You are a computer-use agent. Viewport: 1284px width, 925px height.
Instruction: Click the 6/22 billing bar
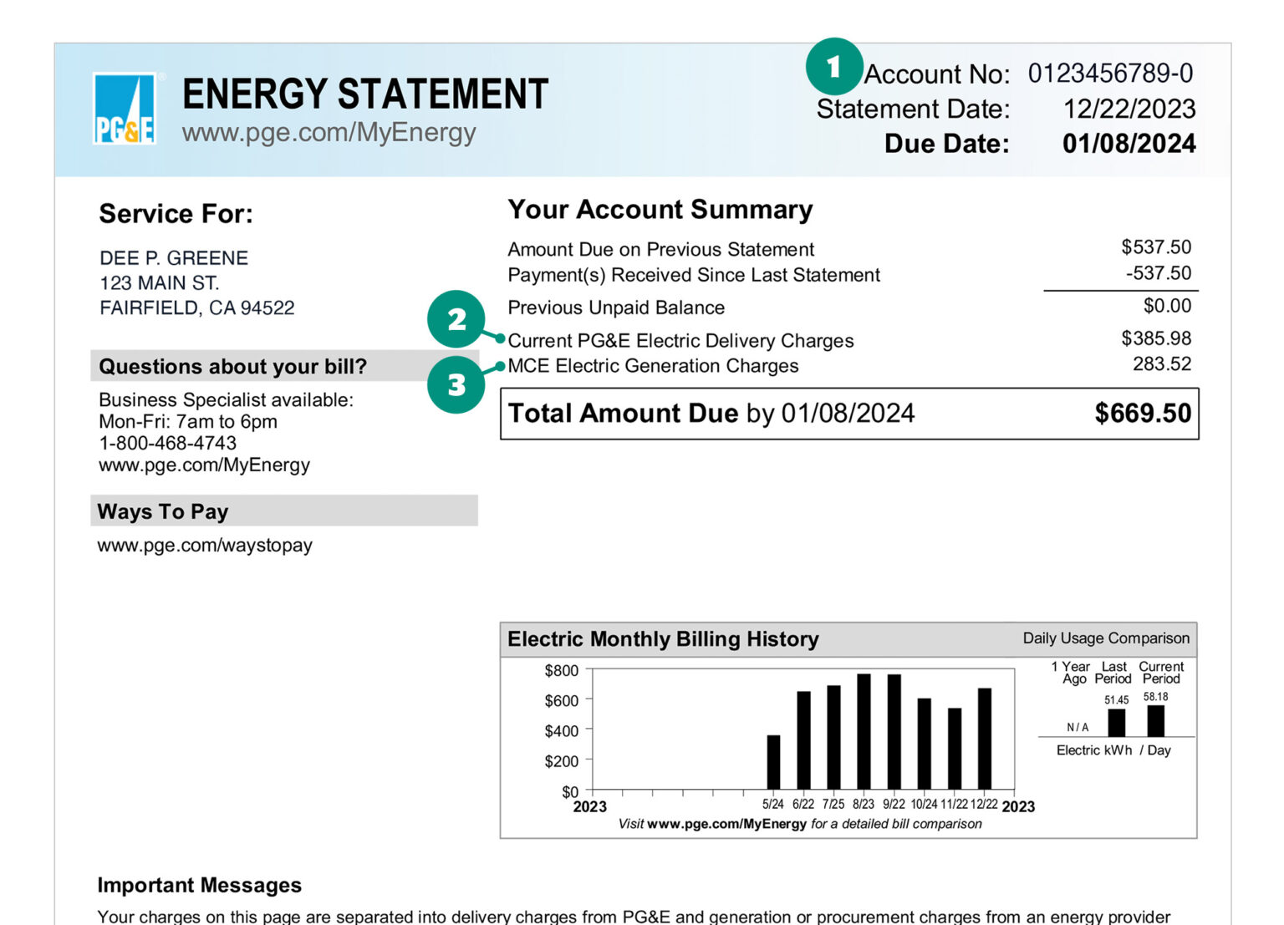803,740
